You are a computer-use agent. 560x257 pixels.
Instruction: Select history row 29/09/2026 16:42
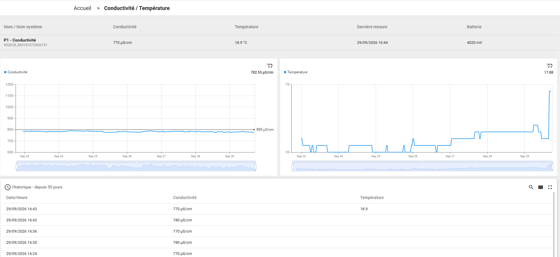(278, 220)
